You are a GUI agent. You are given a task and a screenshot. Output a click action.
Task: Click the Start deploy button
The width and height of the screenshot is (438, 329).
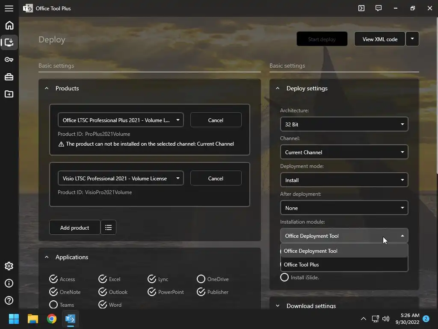[x=322, y=39]
